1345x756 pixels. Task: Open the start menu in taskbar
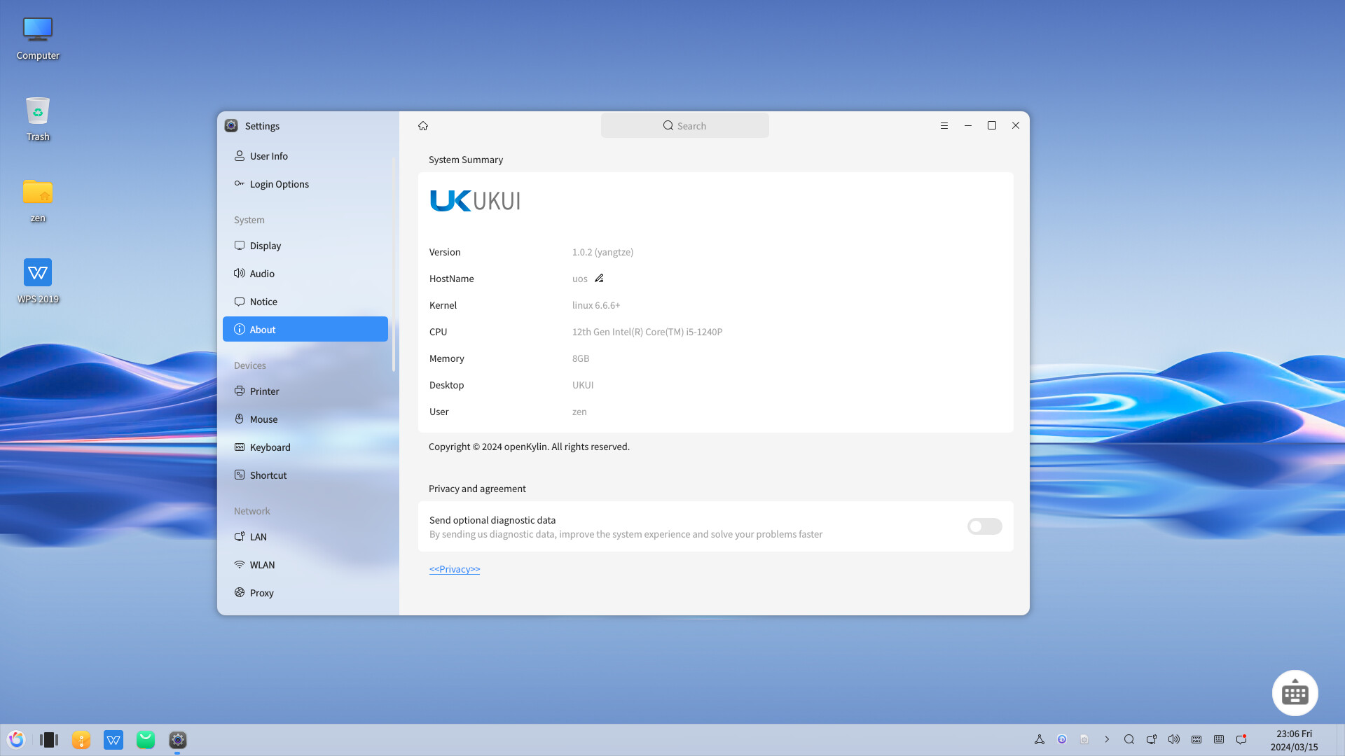click(16, 740)
